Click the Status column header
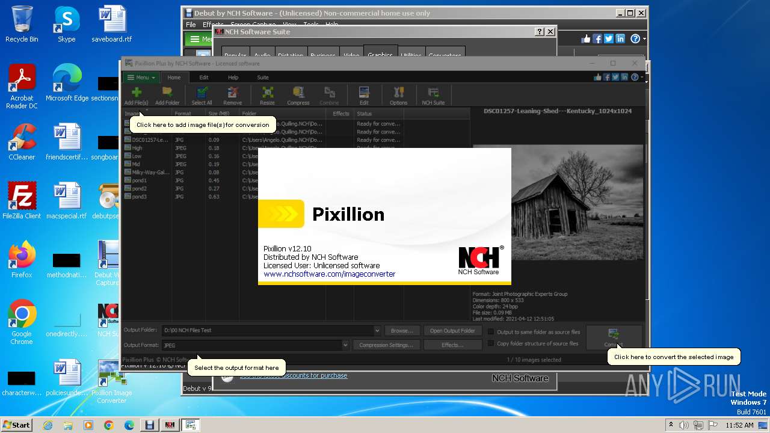This screenshot has height=433, width=770. [379, 113]
